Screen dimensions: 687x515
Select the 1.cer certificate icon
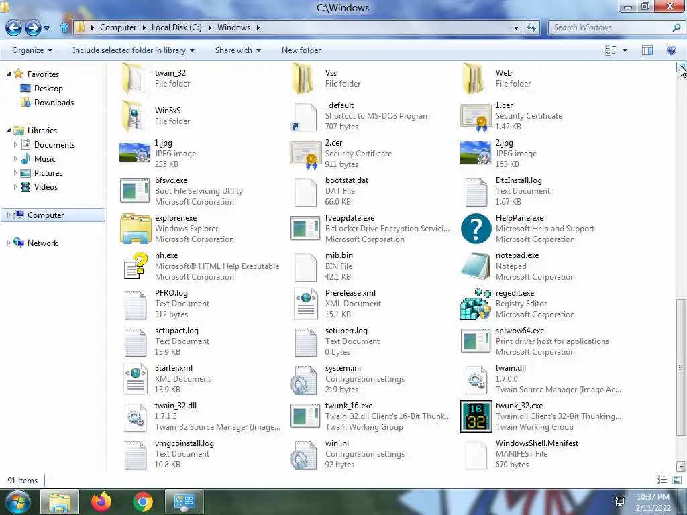[476, 117]
